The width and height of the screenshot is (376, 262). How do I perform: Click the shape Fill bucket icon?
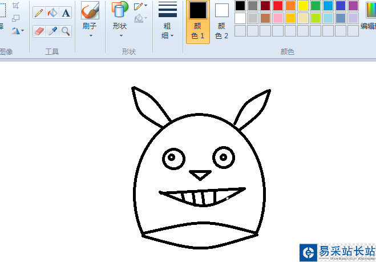tap(139, 18)
